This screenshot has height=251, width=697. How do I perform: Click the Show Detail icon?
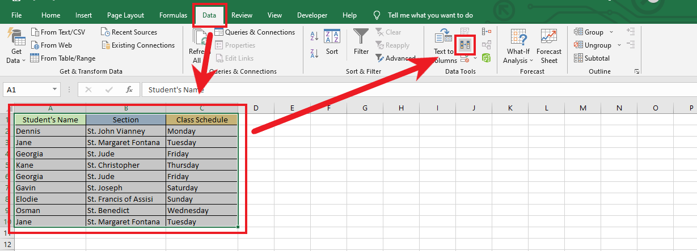click(x=631, y=32)
